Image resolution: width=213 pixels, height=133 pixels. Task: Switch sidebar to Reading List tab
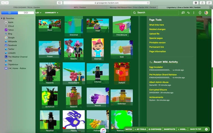click(x=26, y=13)
